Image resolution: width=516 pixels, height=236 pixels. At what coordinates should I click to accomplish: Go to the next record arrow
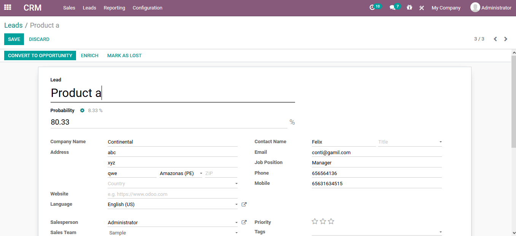click(x=506, y=39)
